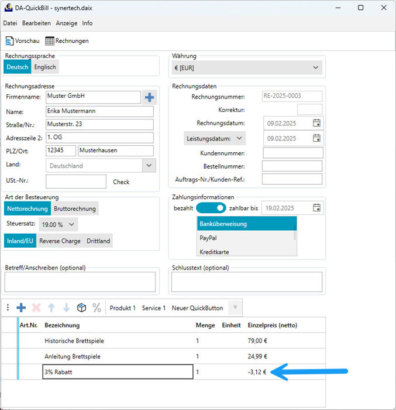Open the Vorschau preview
This screenshot has width=396, height=410.
coord(22,41)
